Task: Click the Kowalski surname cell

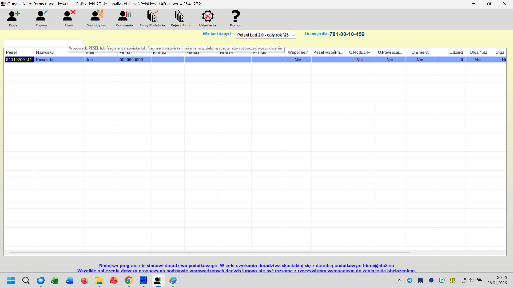Action: tap(44, 60)
